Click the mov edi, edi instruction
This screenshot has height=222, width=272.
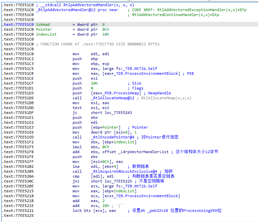coord(91,54)
